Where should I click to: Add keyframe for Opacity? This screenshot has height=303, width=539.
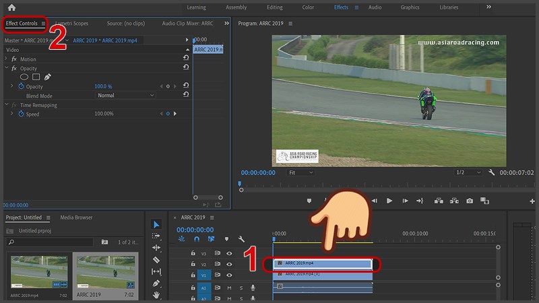(x=168, y=86)
